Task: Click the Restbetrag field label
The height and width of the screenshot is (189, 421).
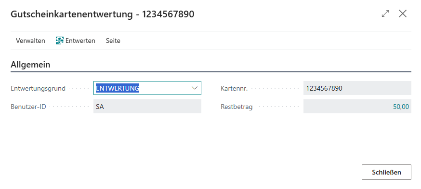Action: 237,107
